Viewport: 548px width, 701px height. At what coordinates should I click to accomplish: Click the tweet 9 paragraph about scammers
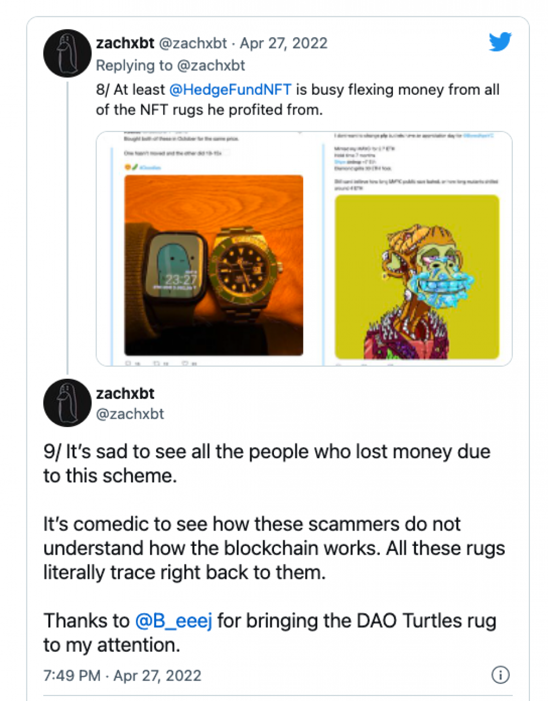[x=274, y=548]
